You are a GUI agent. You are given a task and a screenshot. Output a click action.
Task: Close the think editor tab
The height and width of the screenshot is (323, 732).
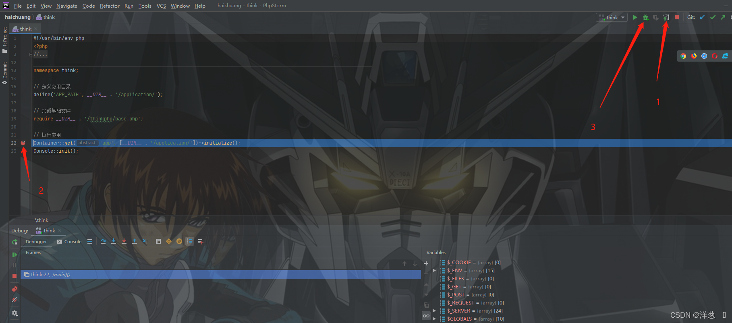tap(36, 29)
